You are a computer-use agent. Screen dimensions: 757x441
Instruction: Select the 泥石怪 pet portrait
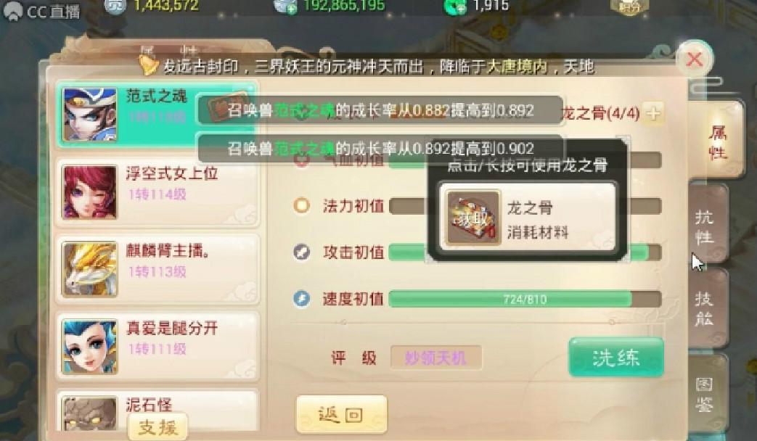90,413
